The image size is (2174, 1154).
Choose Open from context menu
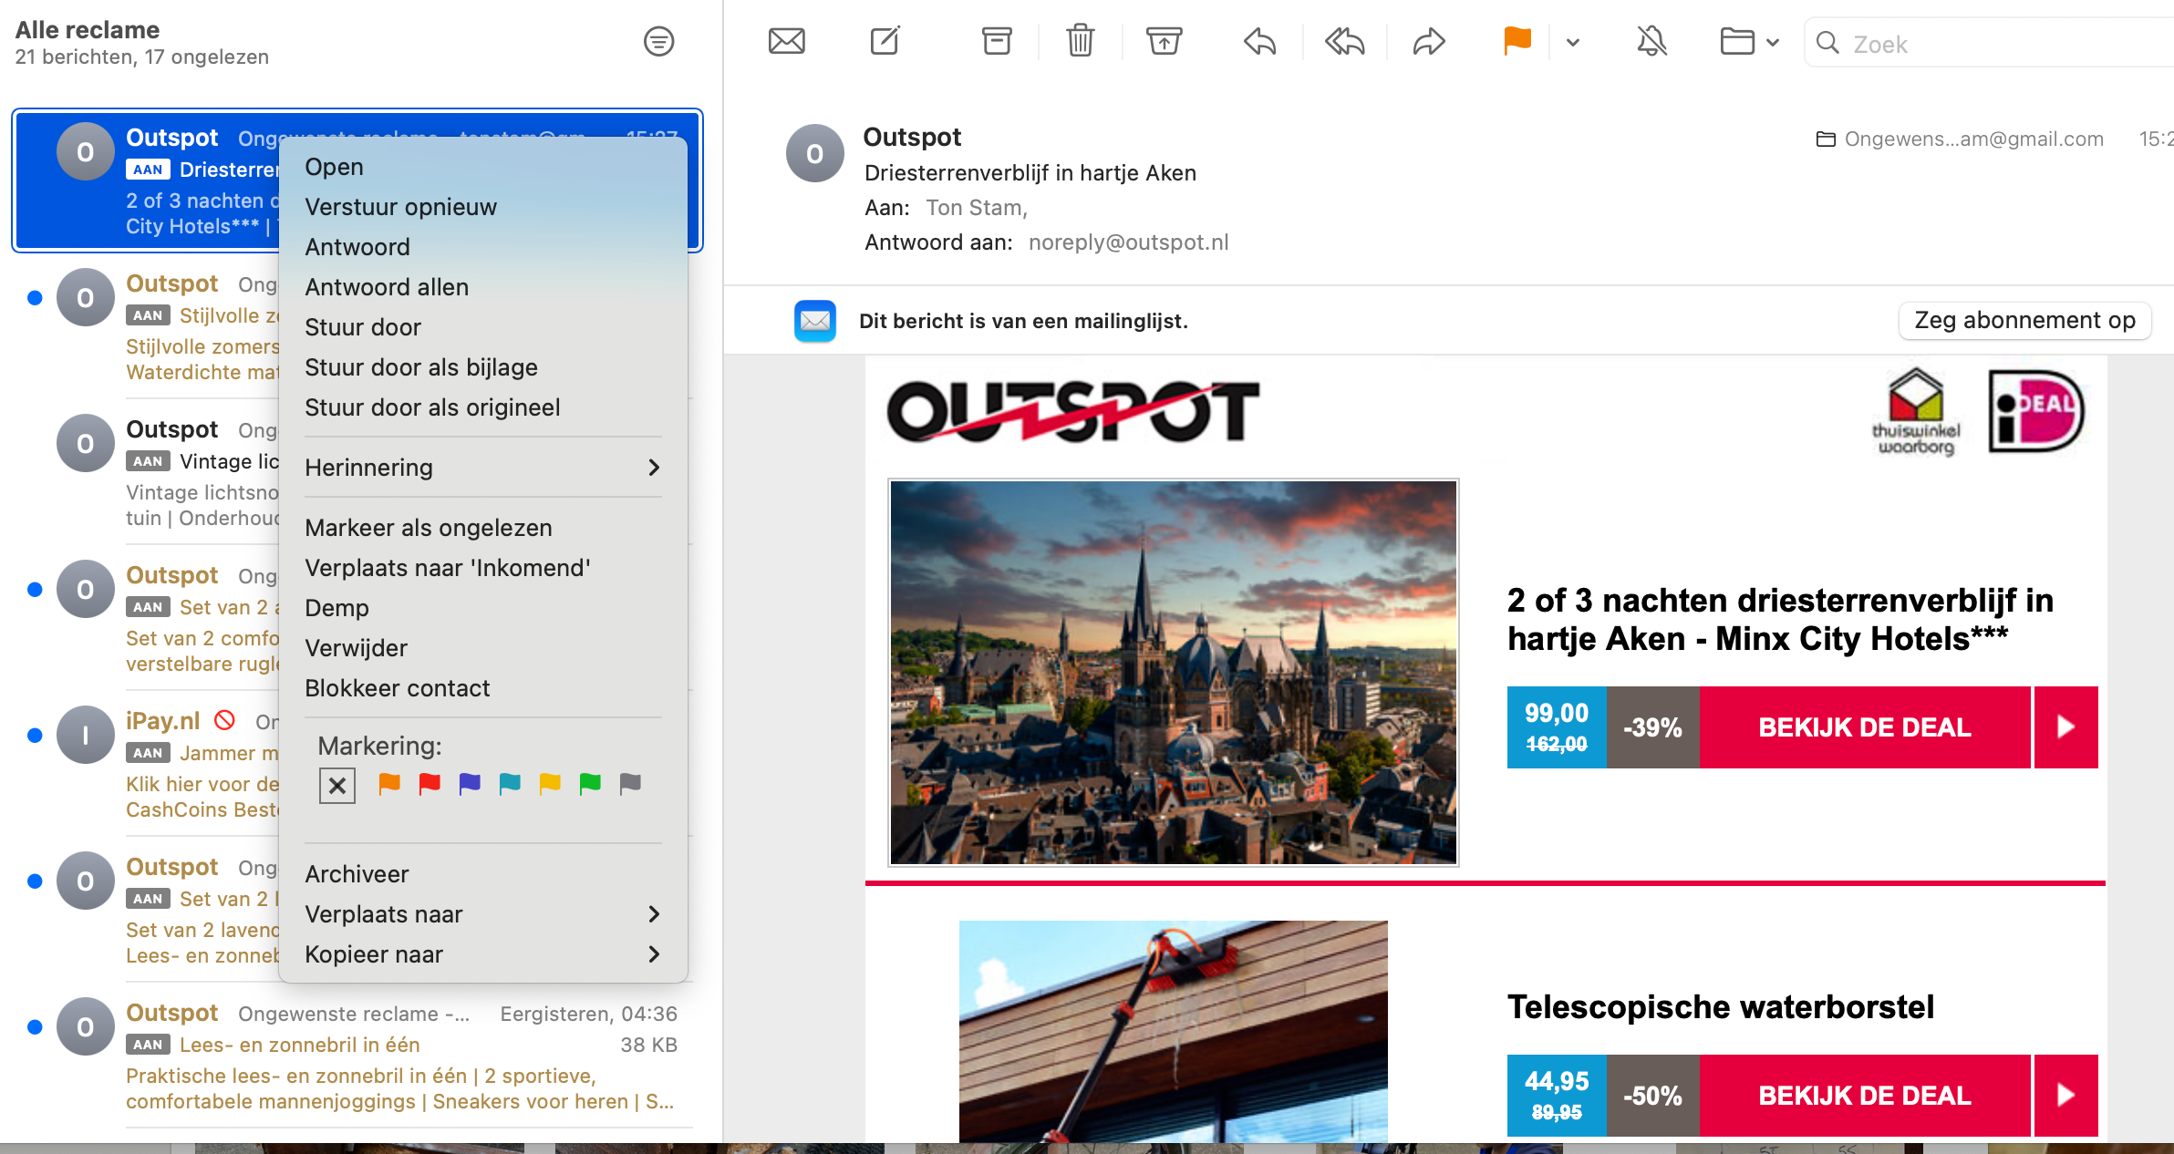click(x=483, y=167)
